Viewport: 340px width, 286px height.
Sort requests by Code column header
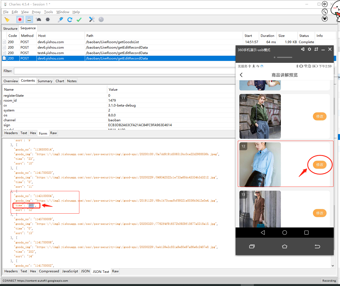[x=13, y=36]
